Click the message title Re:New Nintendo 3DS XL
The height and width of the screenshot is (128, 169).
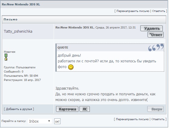click(x=75, y=28)
